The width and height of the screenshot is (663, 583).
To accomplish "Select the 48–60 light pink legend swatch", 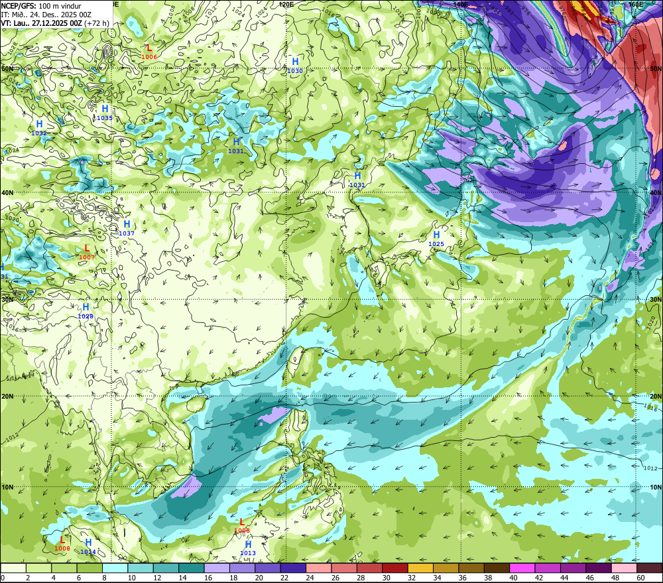I will click(625, 568).
